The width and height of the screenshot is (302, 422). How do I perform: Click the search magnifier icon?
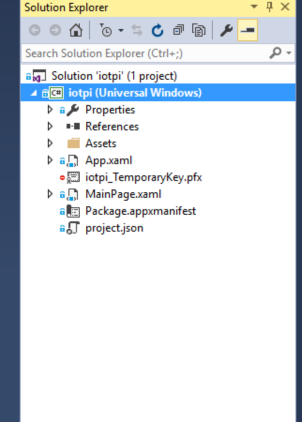click(275, 53)
